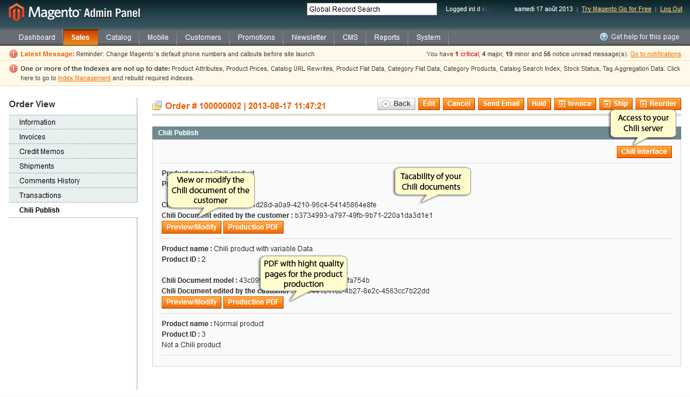The height and width of the screenshot is (397, 690).
Task: Open the Sales menu
Action: click(80, 37)
